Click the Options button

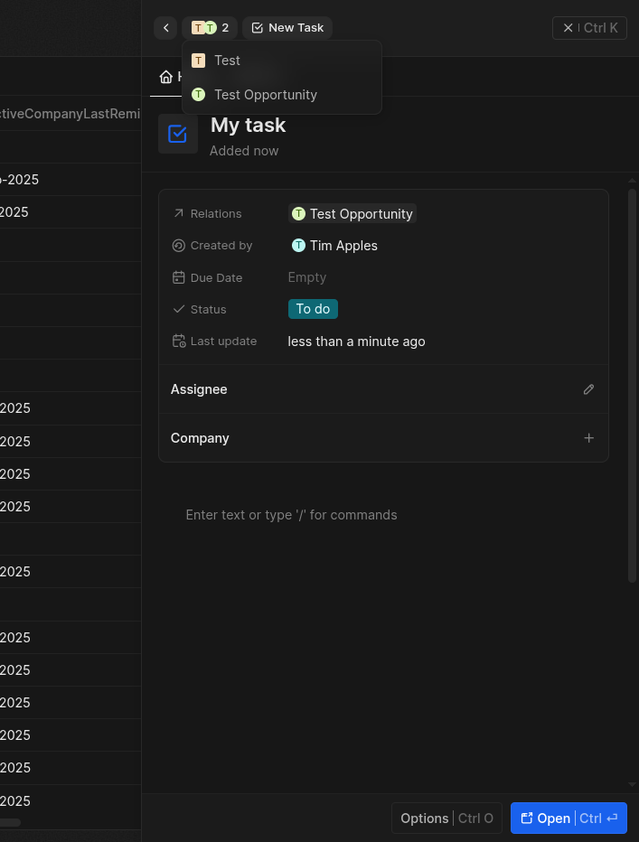[x=446, y=819]
